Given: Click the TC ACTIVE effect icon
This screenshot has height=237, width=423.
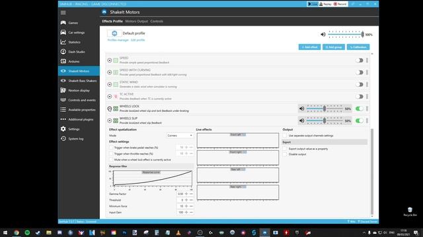Looking at the screenshot, I should click(x=116, y=97).
